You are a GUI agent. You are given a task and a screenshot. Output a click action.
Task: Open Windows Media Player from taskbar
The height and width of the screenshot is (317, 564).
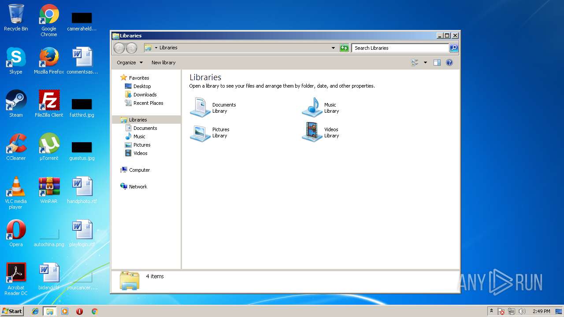point(65,311)
